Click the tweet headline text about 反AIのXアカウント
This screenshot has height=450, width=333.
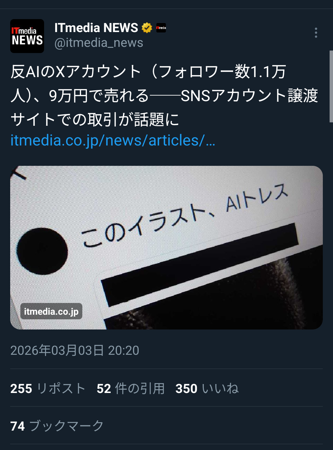tap(164, 96)
